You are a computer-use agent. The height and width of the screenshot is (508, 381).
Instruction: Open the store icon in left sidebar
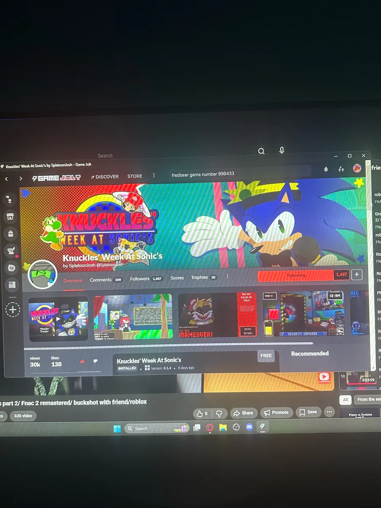click(x=10, y=217)
